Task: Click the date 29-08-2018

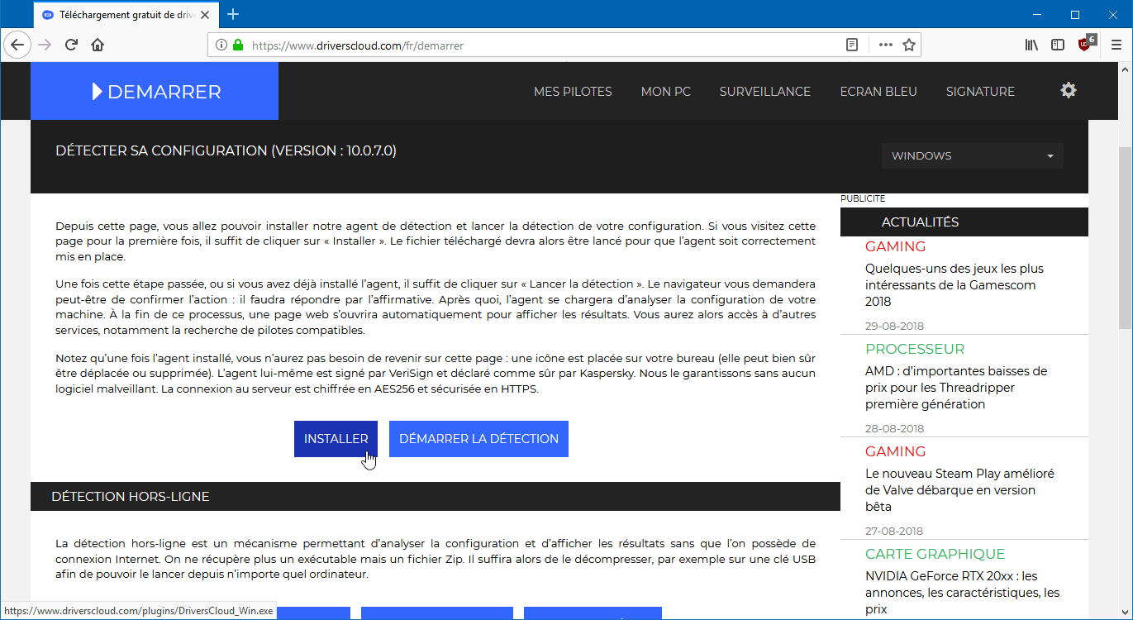Action: click(x=895, y=327)
